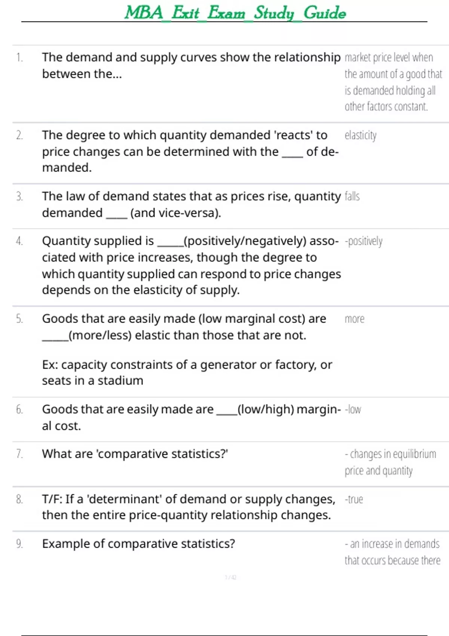Click the answer 'more' for question 5
Viewport: 449px width, 636px height.
click(x=354, y=319)
